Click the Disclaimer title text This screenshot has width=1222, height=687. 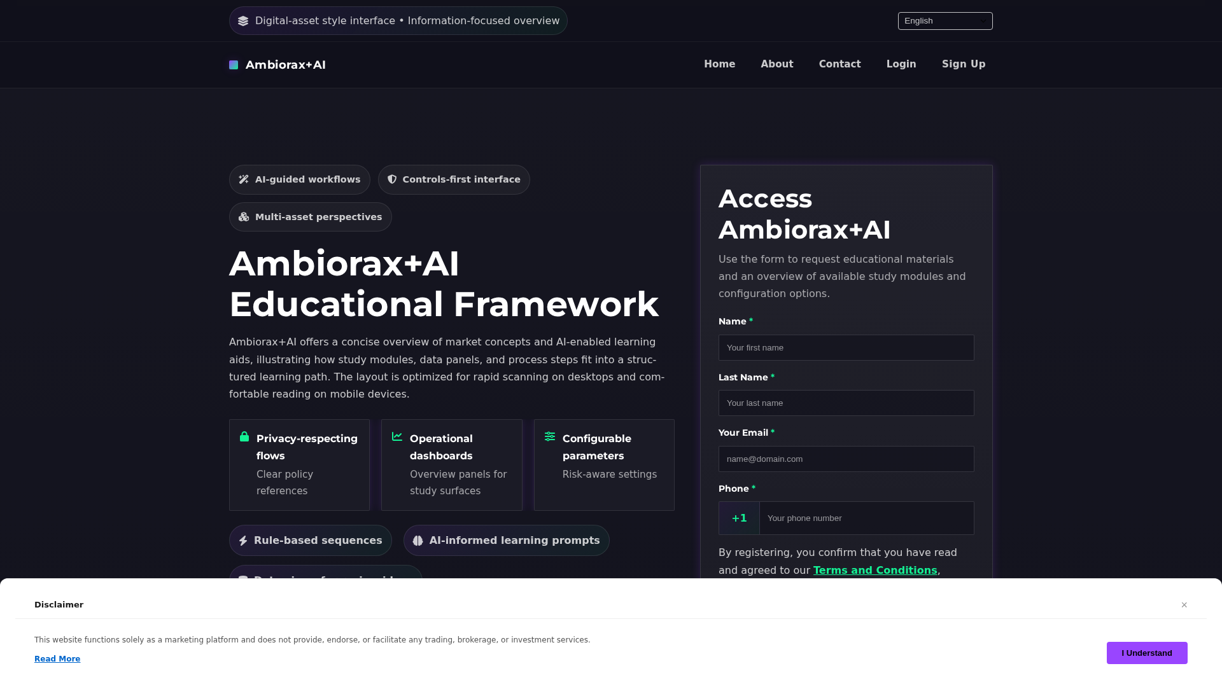[x=59, y=605]
